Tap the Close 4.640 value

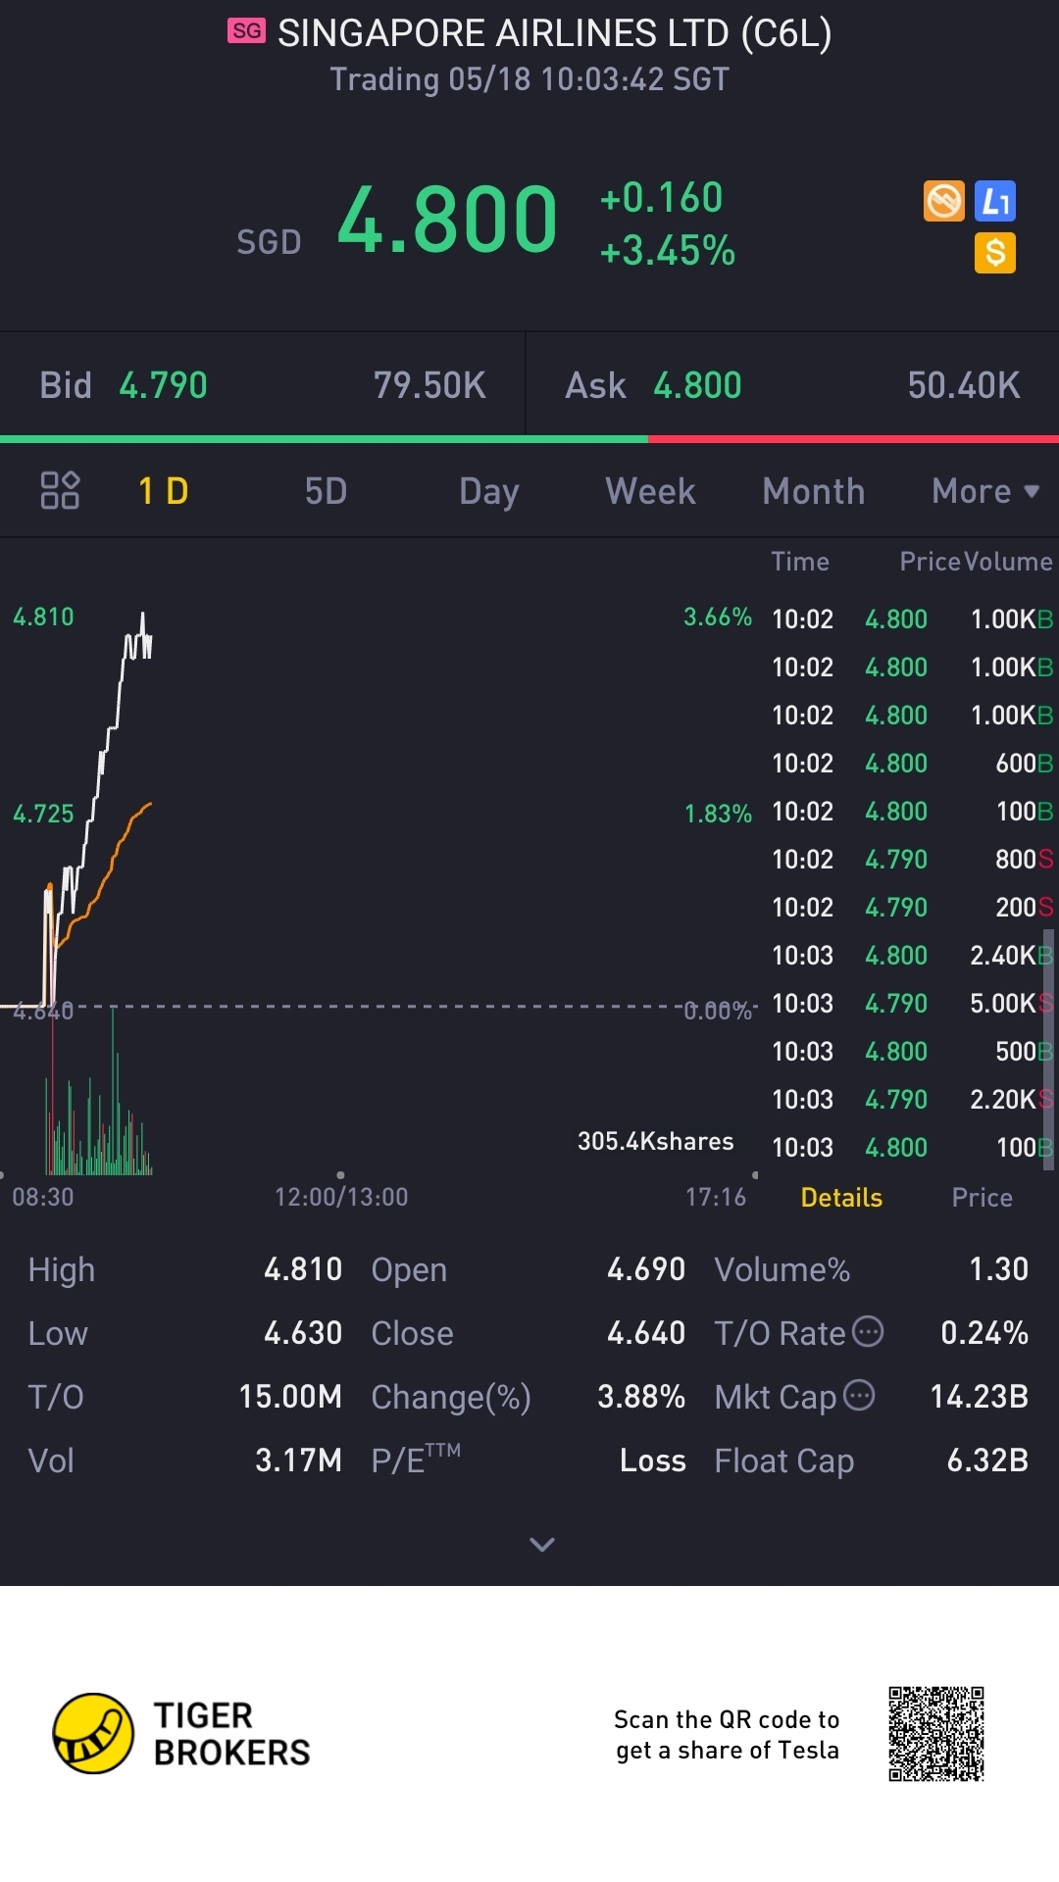tap(646, 1333)
